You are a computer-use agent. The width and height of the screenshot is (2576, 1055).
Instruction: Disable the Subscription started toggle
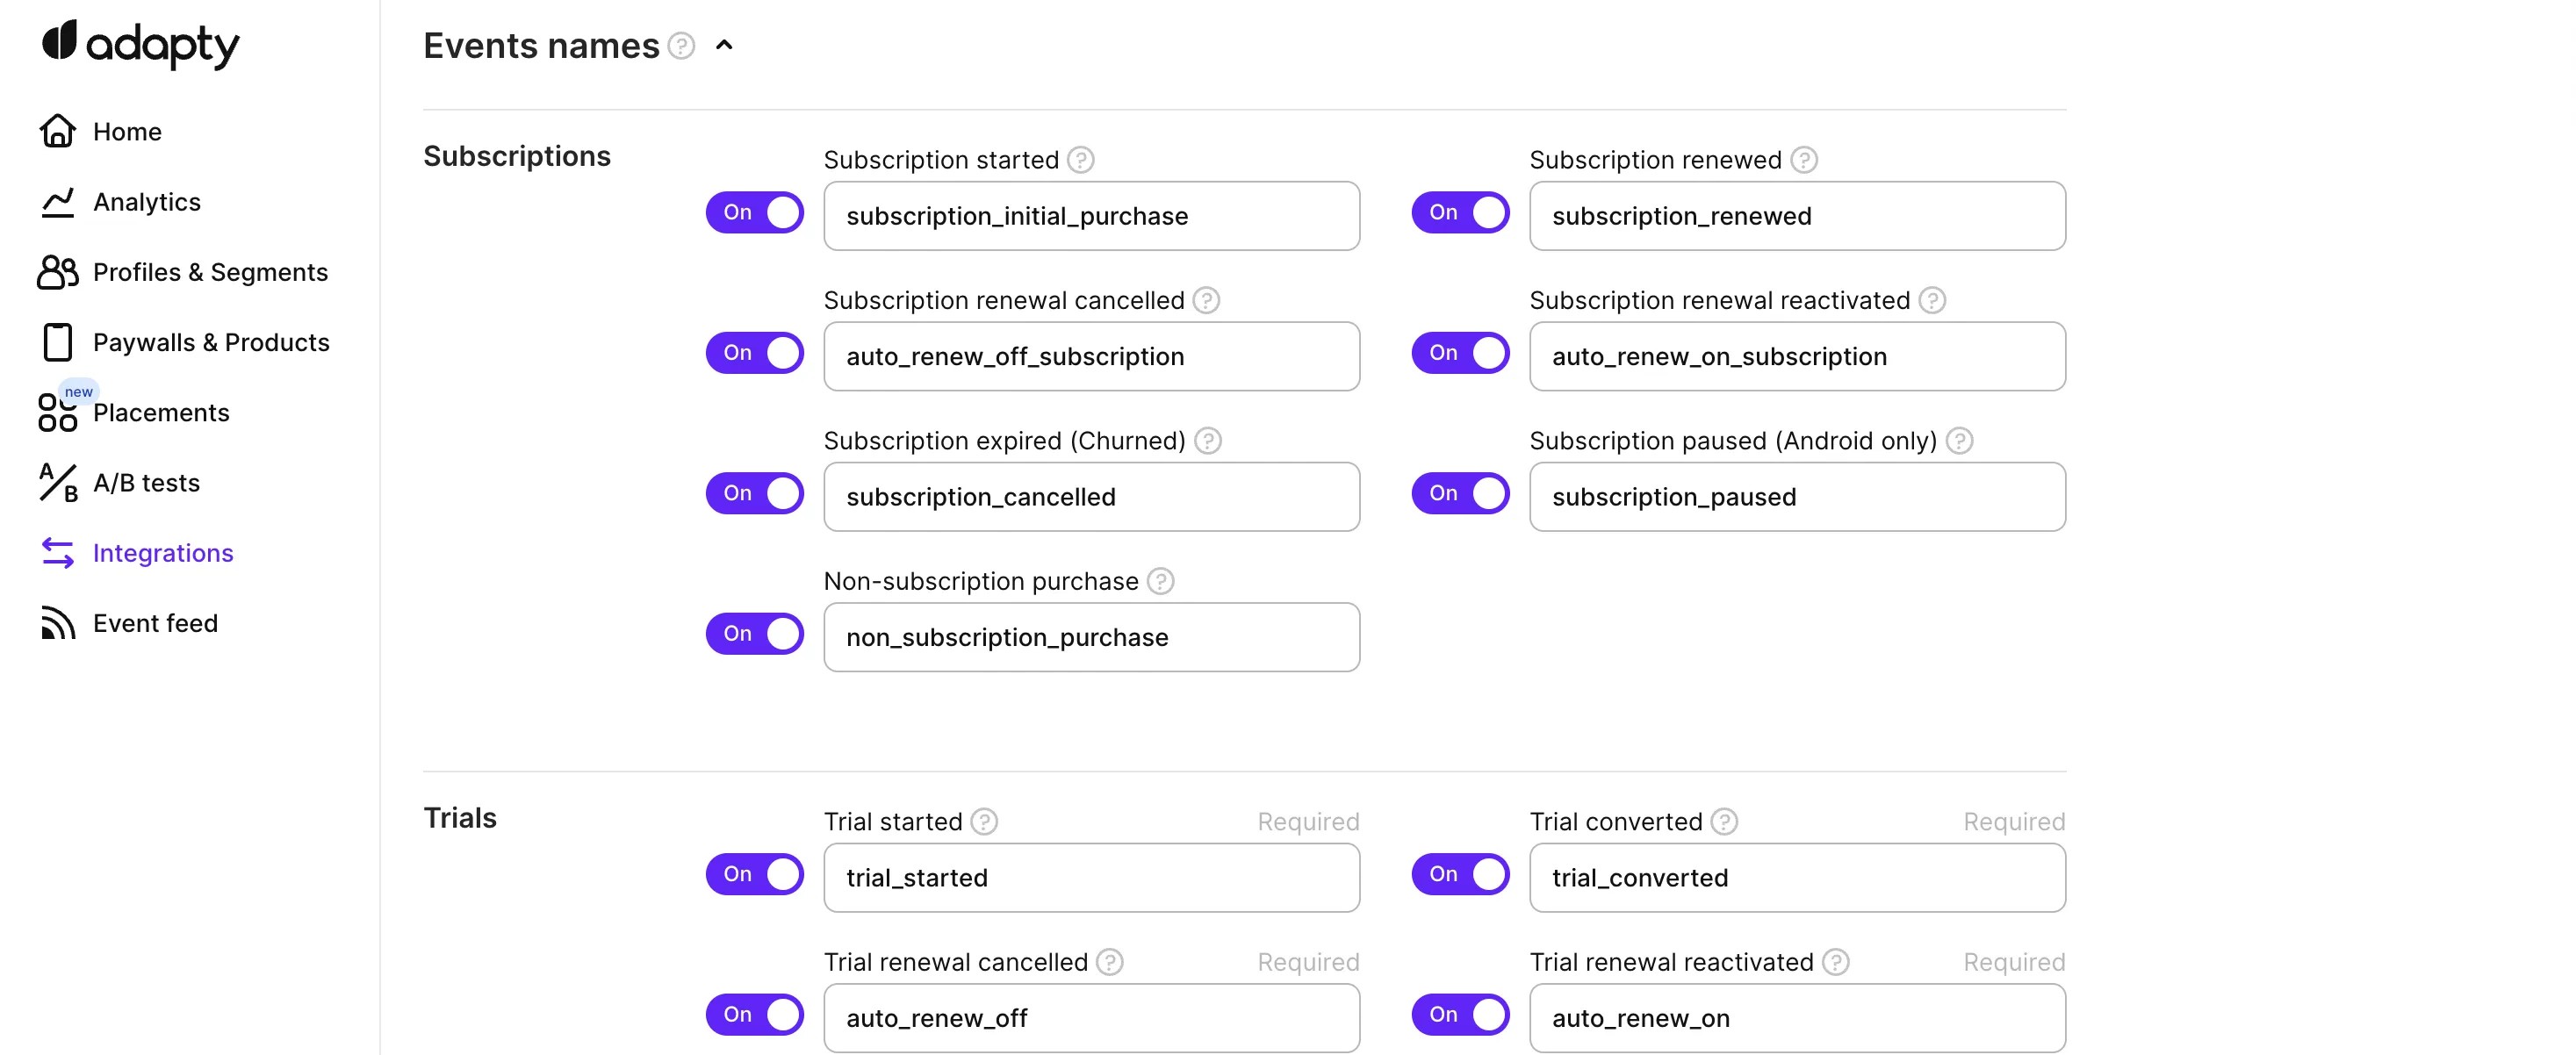(x=755, y=213)
